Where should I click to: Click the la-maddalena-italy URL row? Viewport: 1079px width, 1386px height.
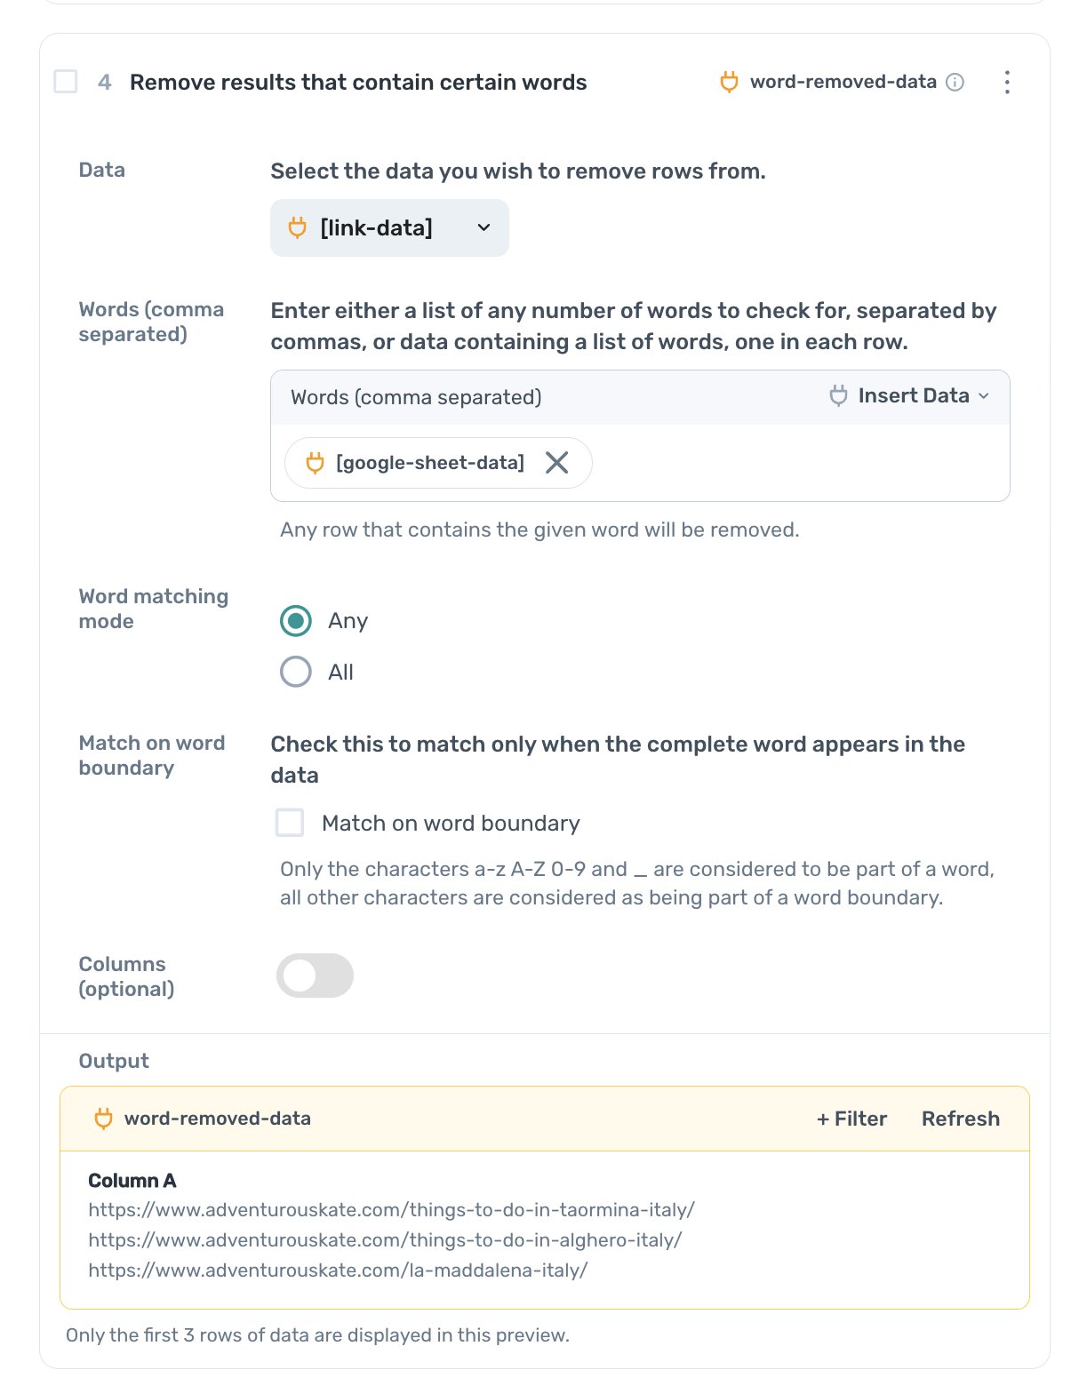coord(338,1270)
